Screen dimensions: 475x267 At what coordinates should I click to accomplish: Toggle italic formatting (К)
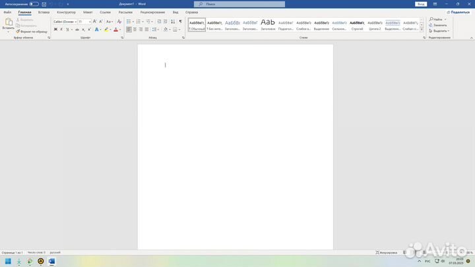[61, 30]
